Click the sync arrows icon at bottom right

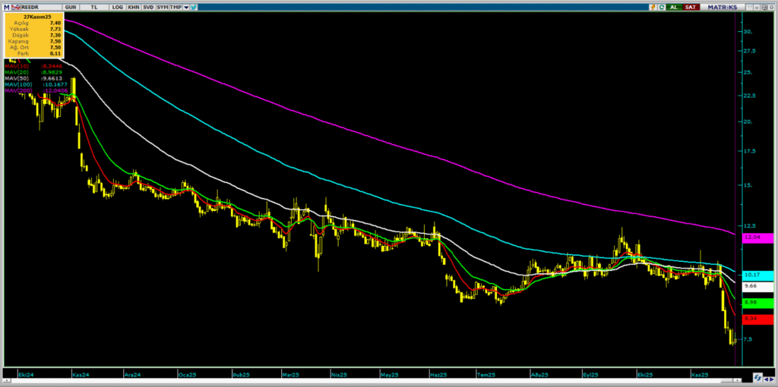757,377
